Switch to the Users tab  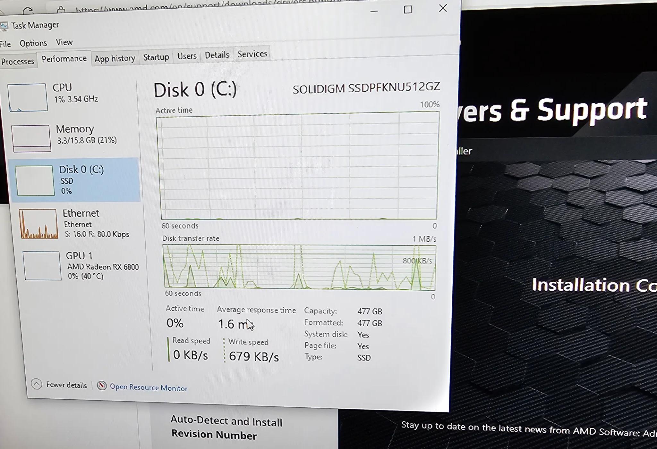(187, 56)
